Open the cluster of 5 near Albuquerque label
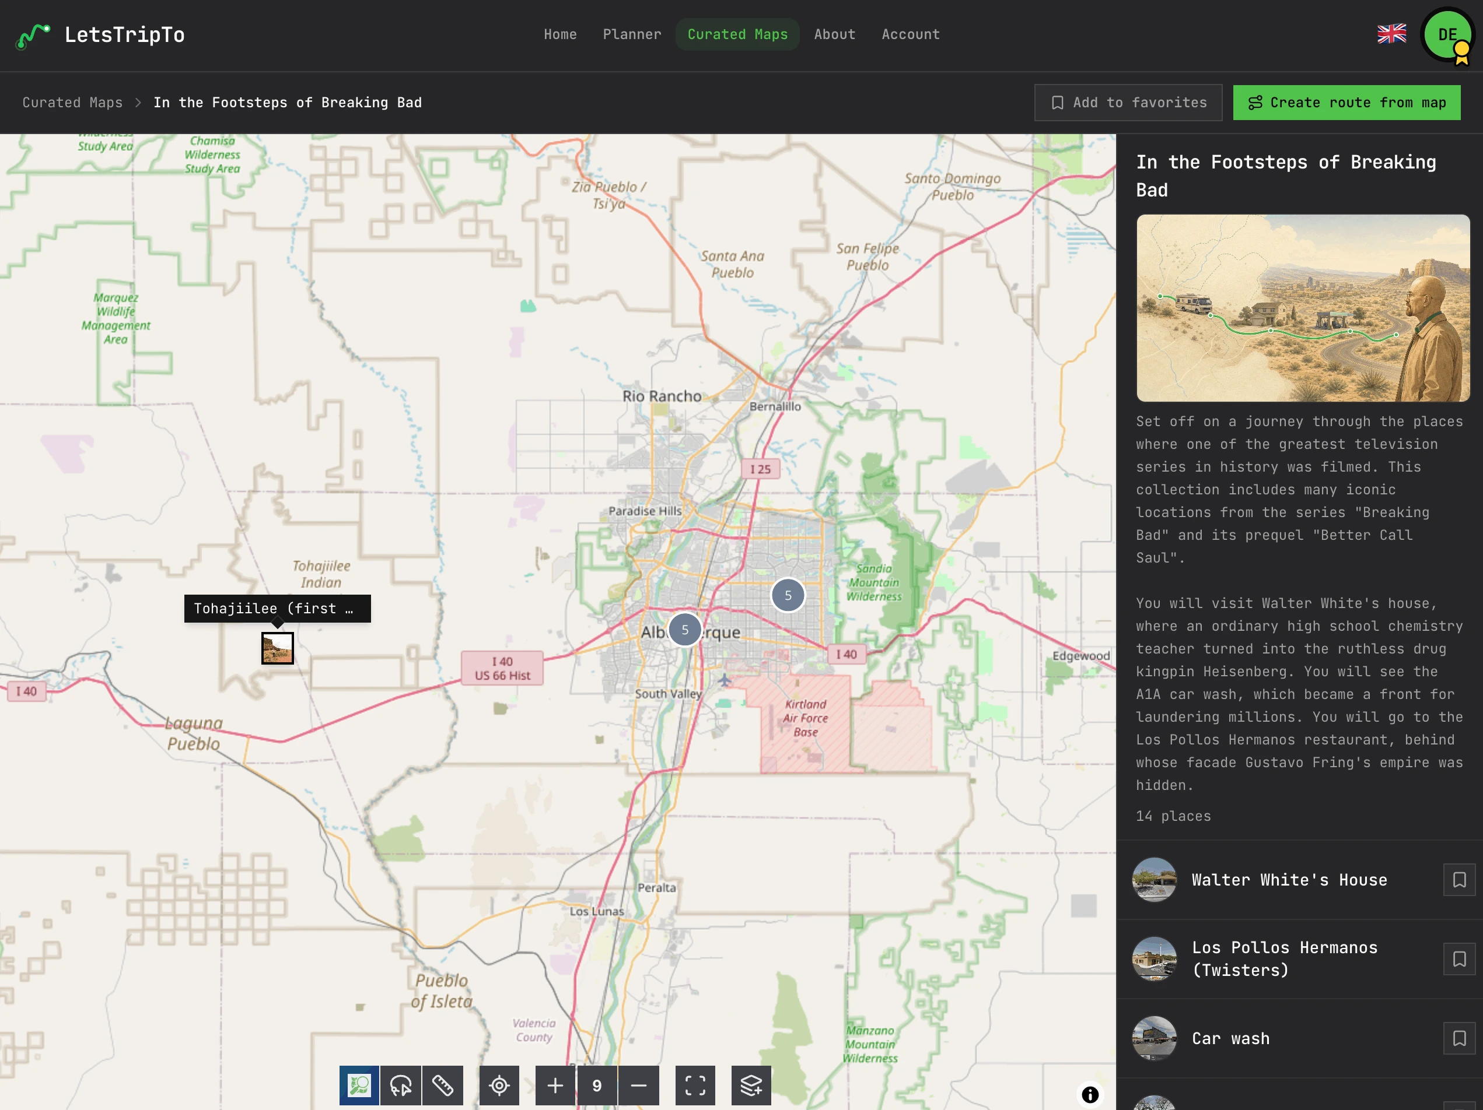Viewport: 1483px width, 1110px height. click(x=684, y=630)
